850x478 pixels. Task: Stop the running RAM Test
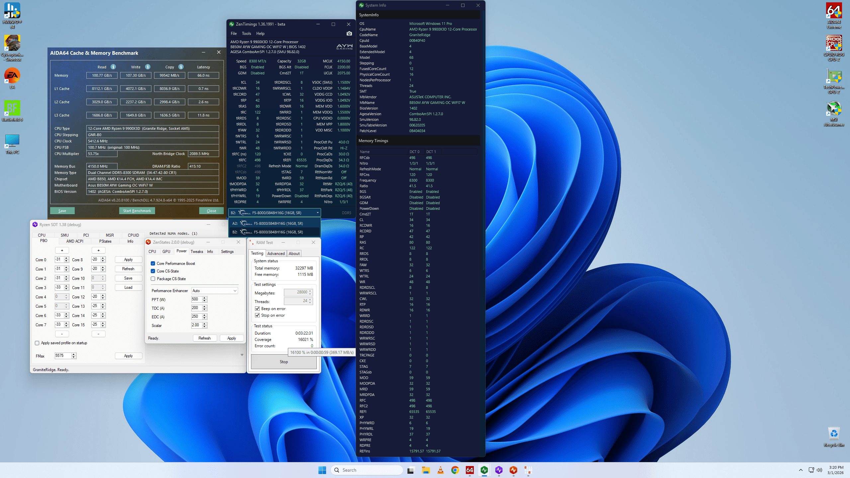(284, 362)
